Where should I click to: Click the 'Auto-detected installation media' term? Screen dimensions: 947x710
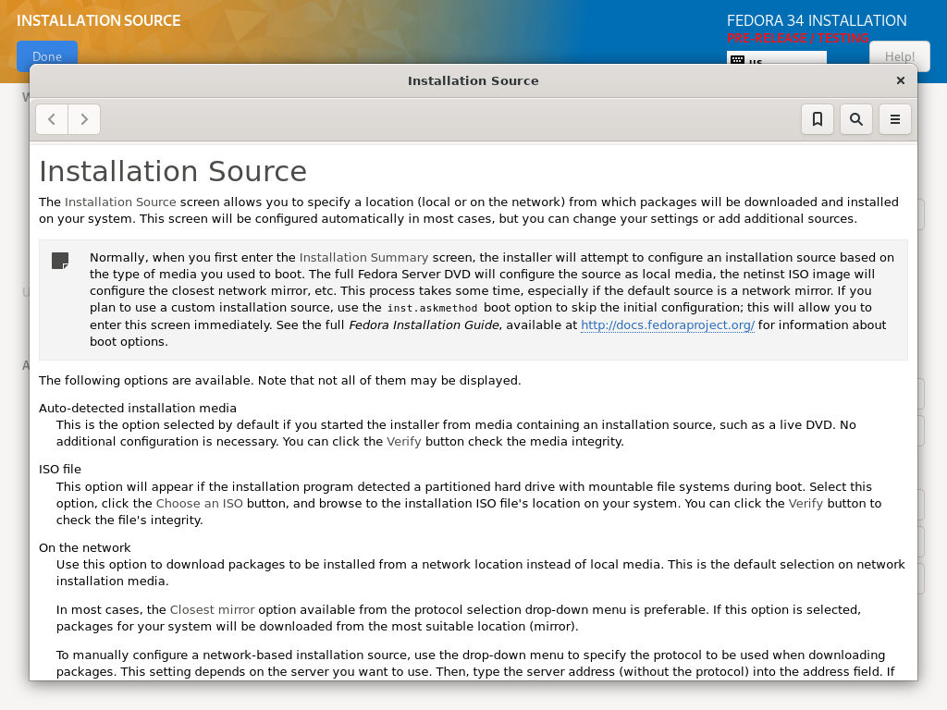pyautogui.click(x=138, y=408)
